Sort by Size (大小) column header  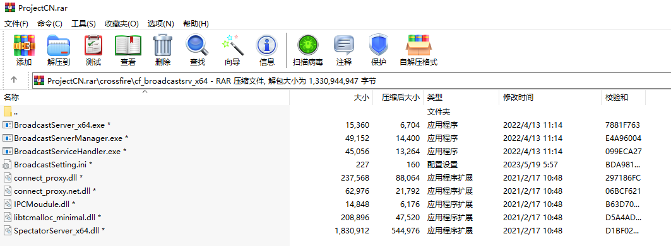[x=331, y=98]
